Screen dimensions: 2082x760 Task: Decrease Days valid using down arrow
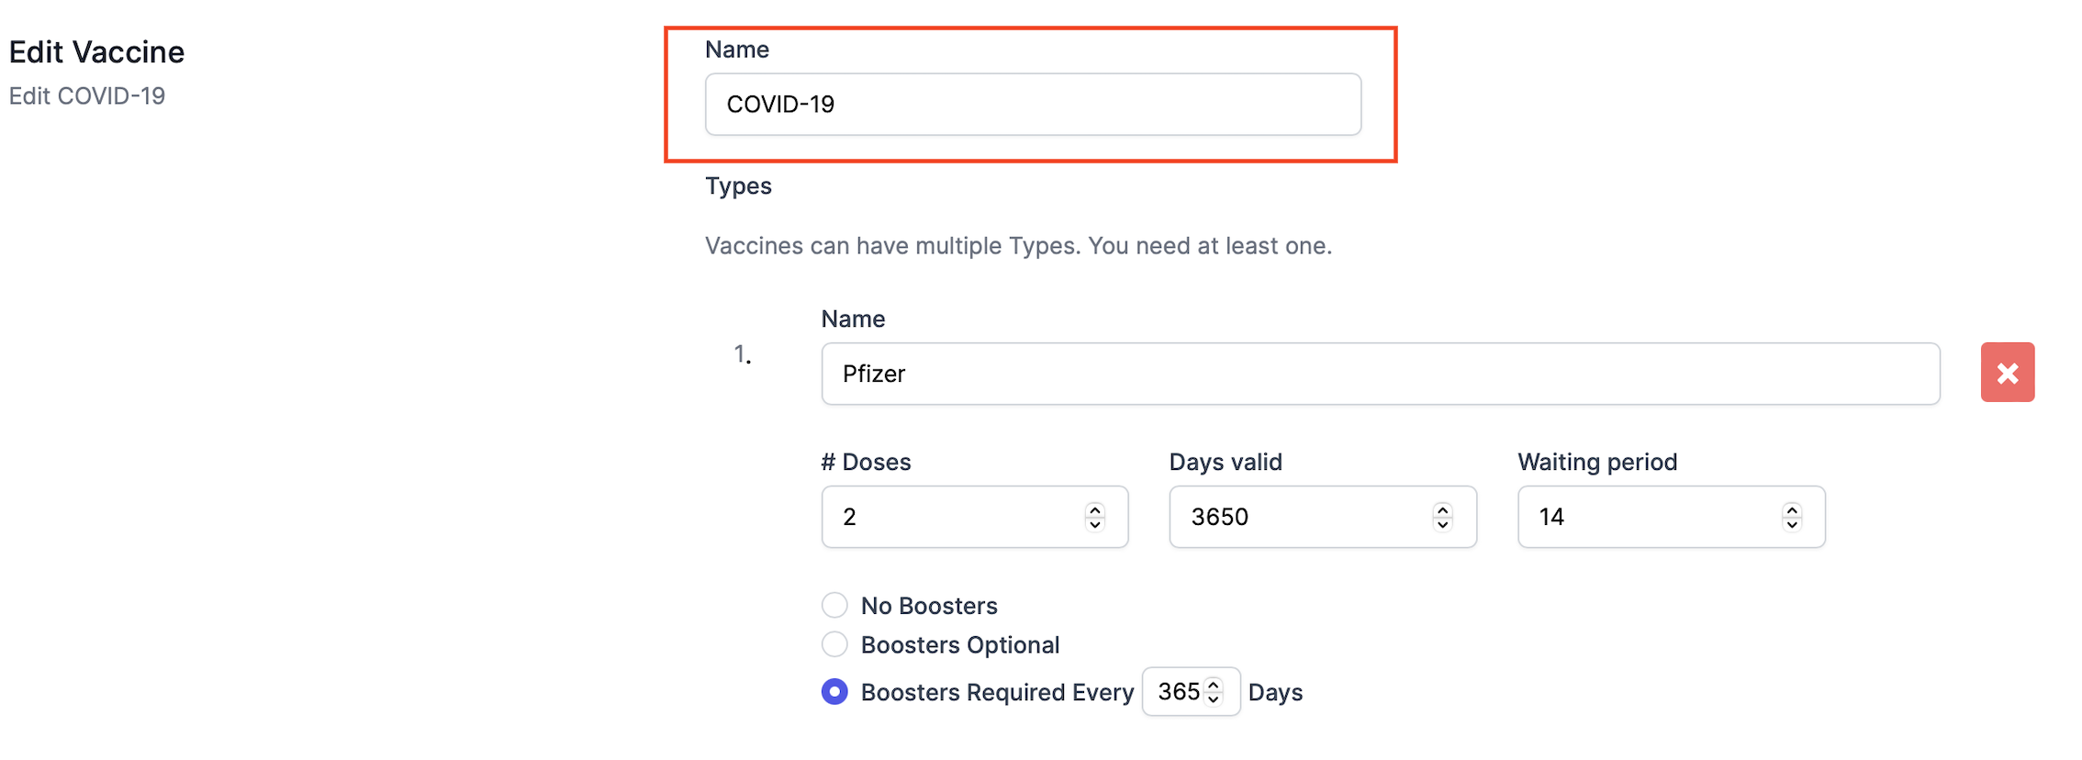[x=1442, y=525]
